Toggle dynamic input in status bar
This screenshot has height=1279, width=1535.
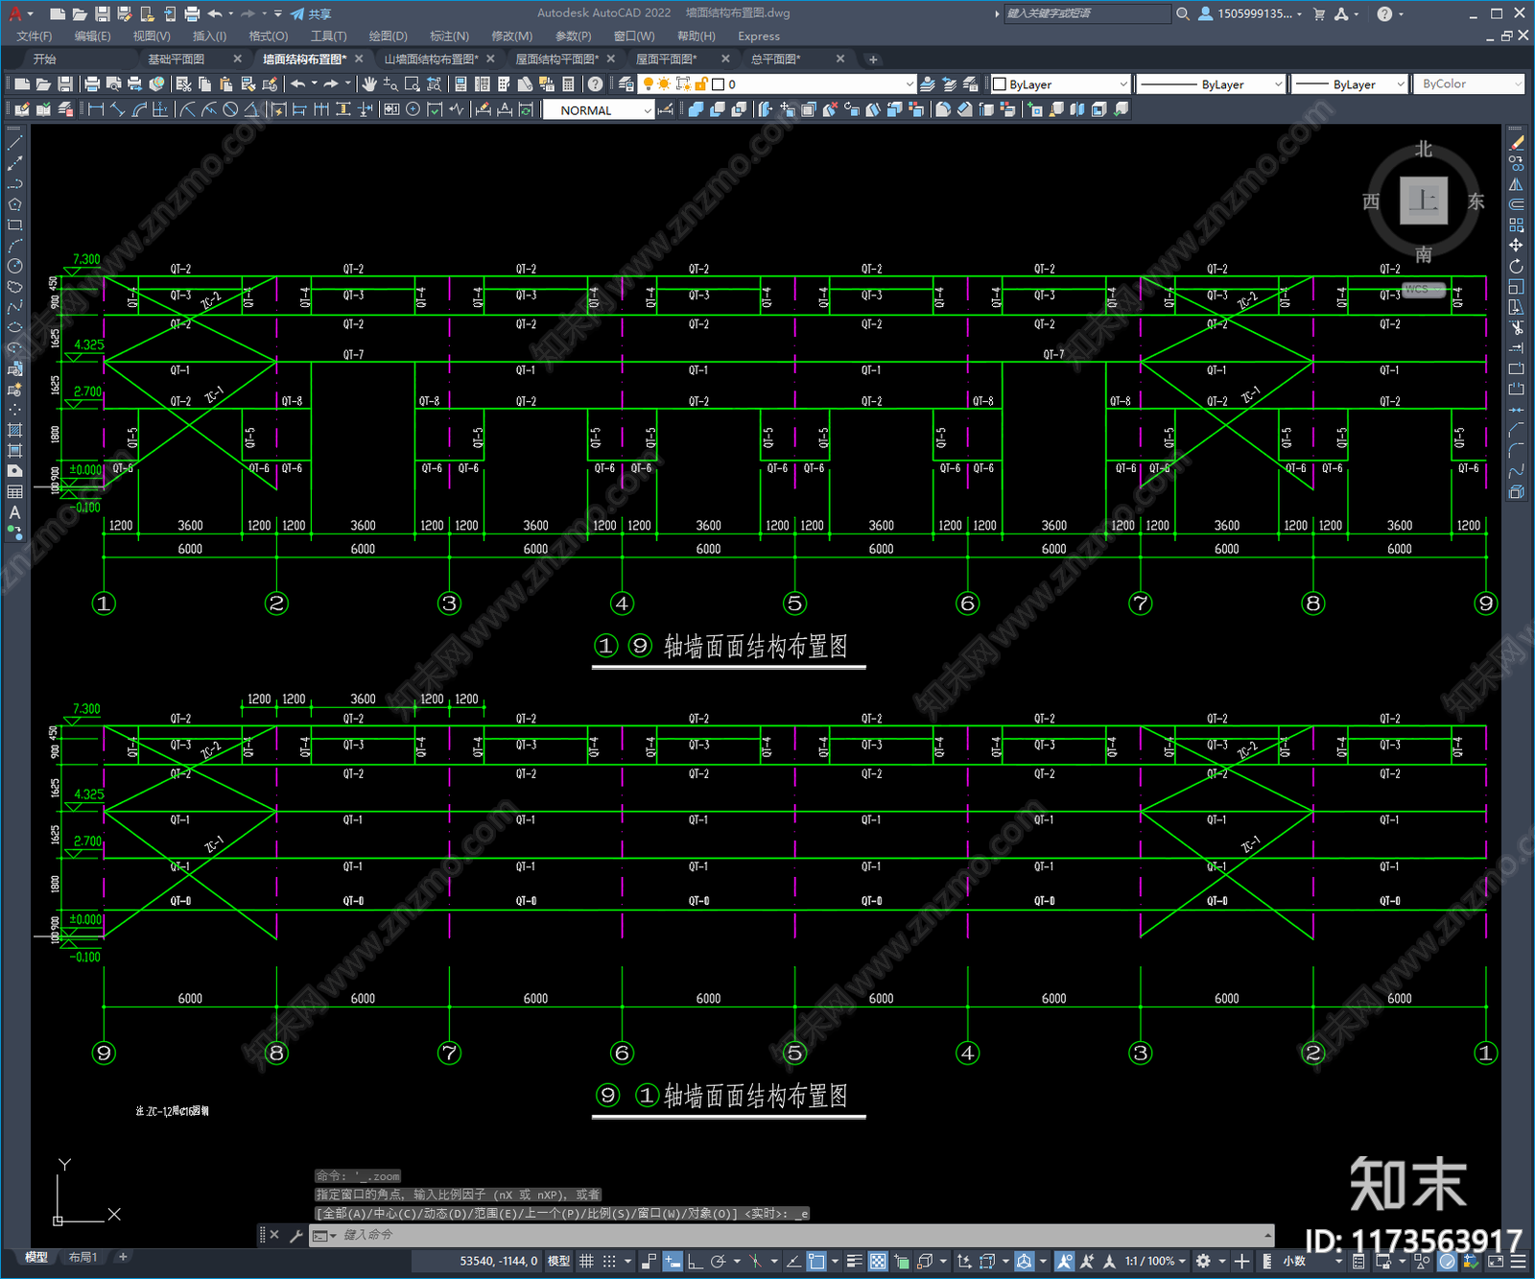(673, 1261)
